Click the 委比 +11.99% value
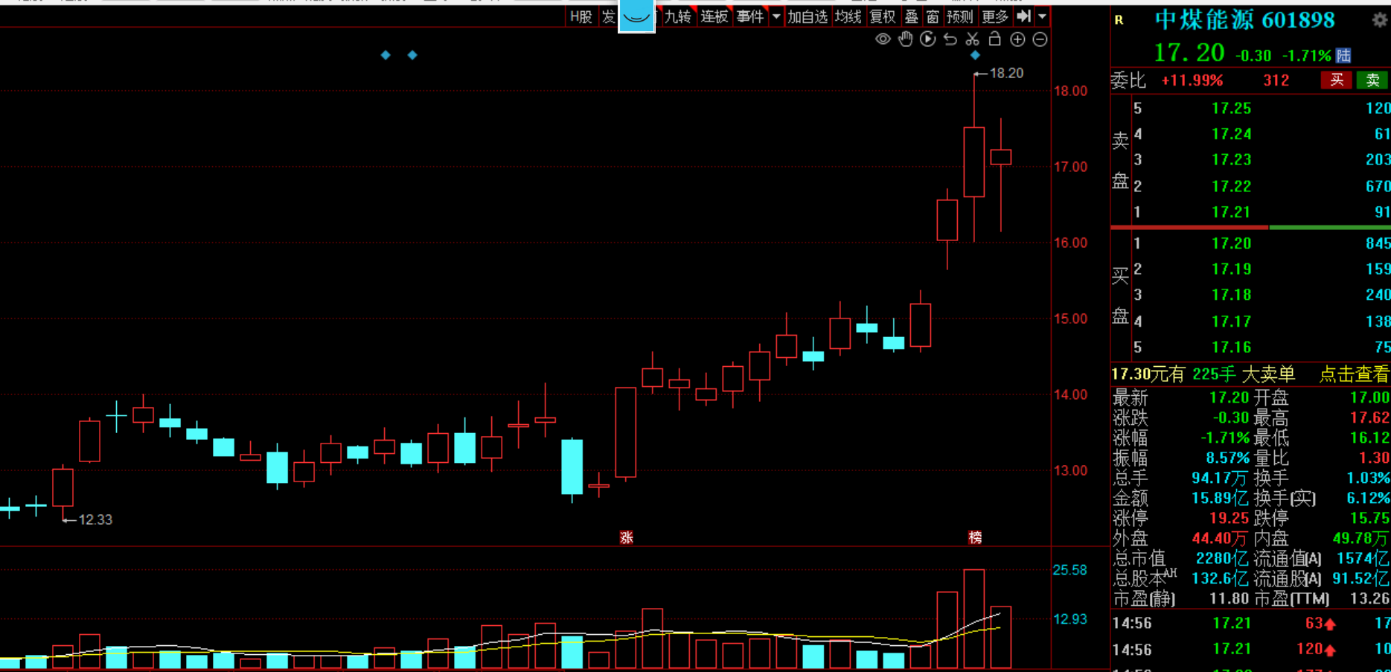Screen dimensions: 1391x672 (x=1192, y=80)
